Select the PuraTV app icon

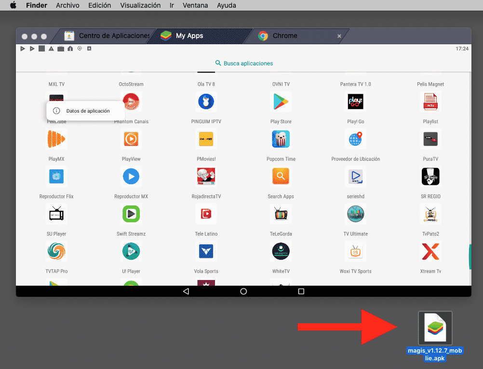coord(430,139)
